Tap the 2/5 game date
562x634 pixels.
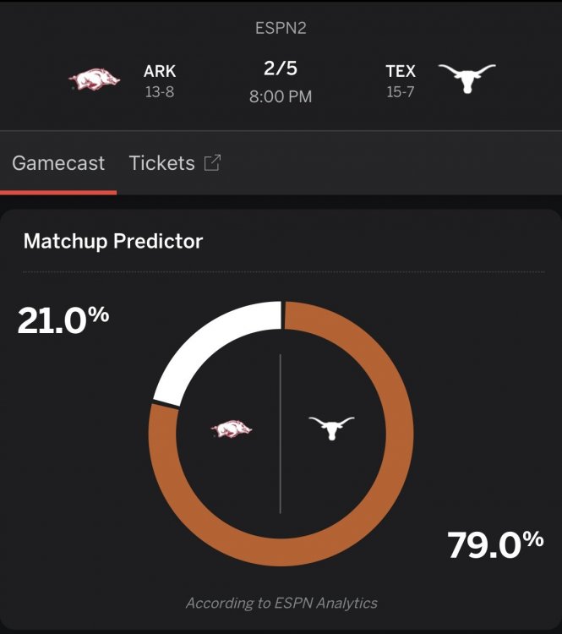tap(281, 68)
